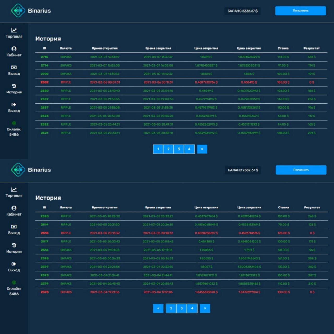This screenshot has height=334, width=334.
Task: Go to page 4 under the 2520 table
Action: (192, 308)
